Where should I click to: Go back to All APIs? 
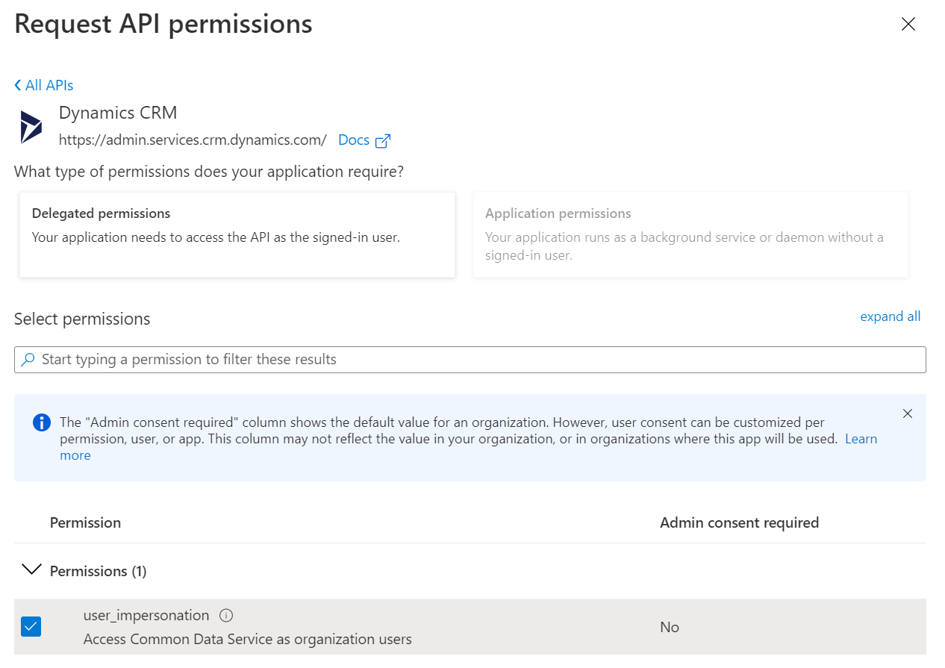(49, 86)
